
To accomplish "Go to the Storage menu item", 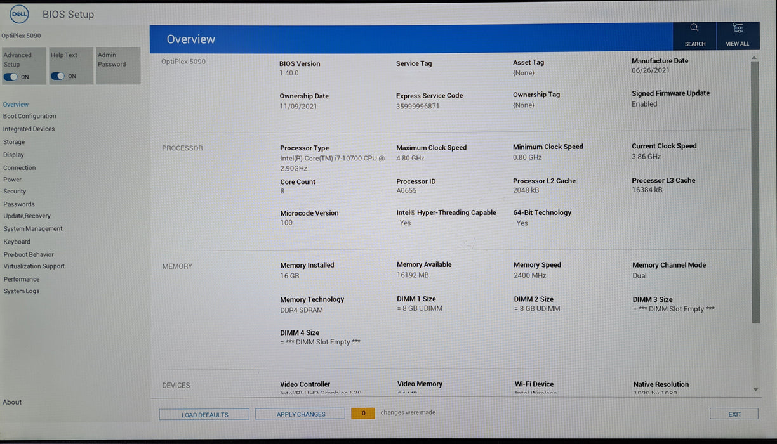I will pyautogui.click(x=14, y=142).
